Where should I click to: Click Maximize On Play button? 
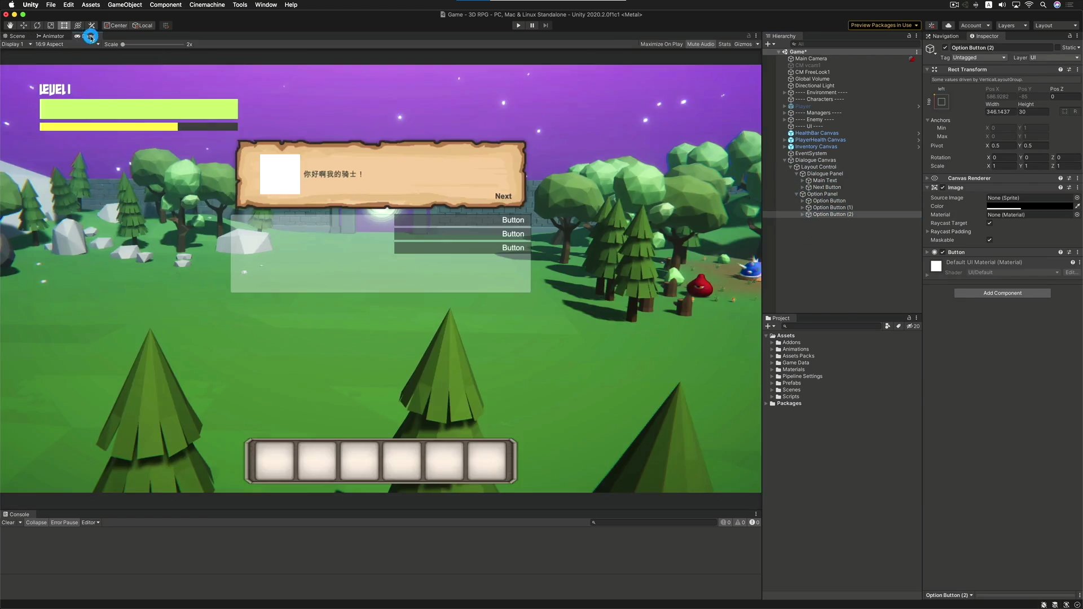pyautogui.click(x=661, y=44)
